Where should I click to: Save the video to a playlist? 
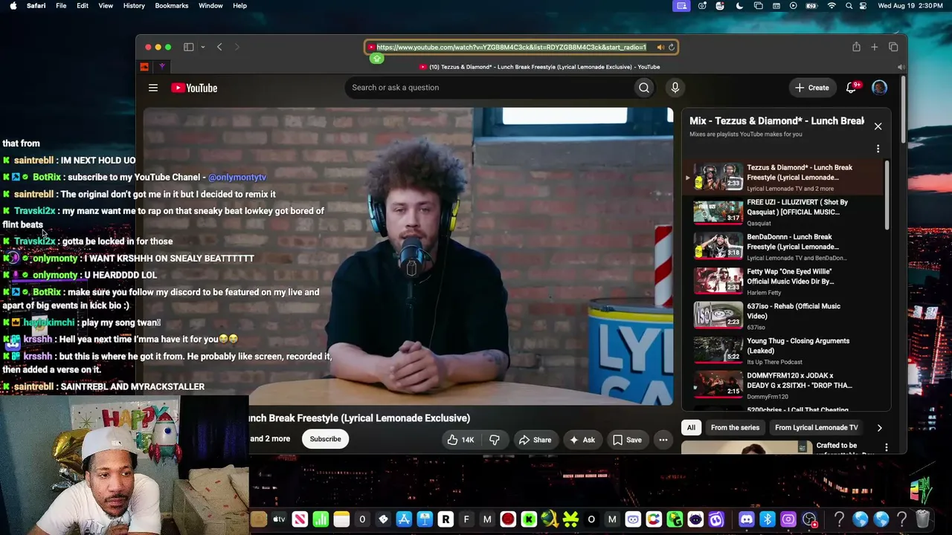[627, 440]
